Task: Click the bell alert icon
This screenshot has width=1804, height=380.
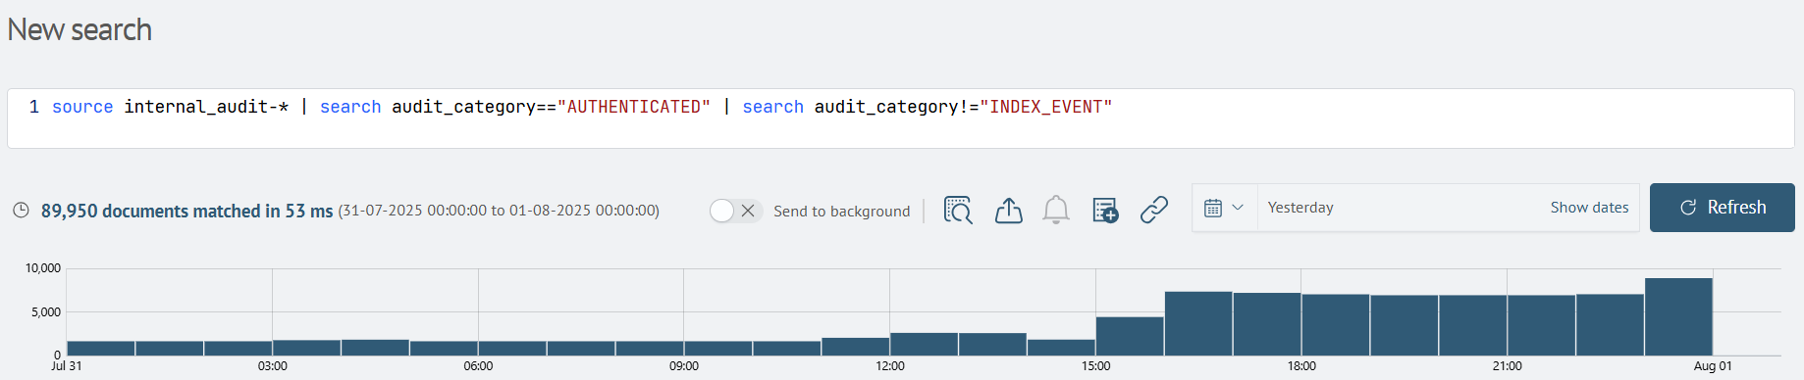Action: click(x=1056, y=210)
